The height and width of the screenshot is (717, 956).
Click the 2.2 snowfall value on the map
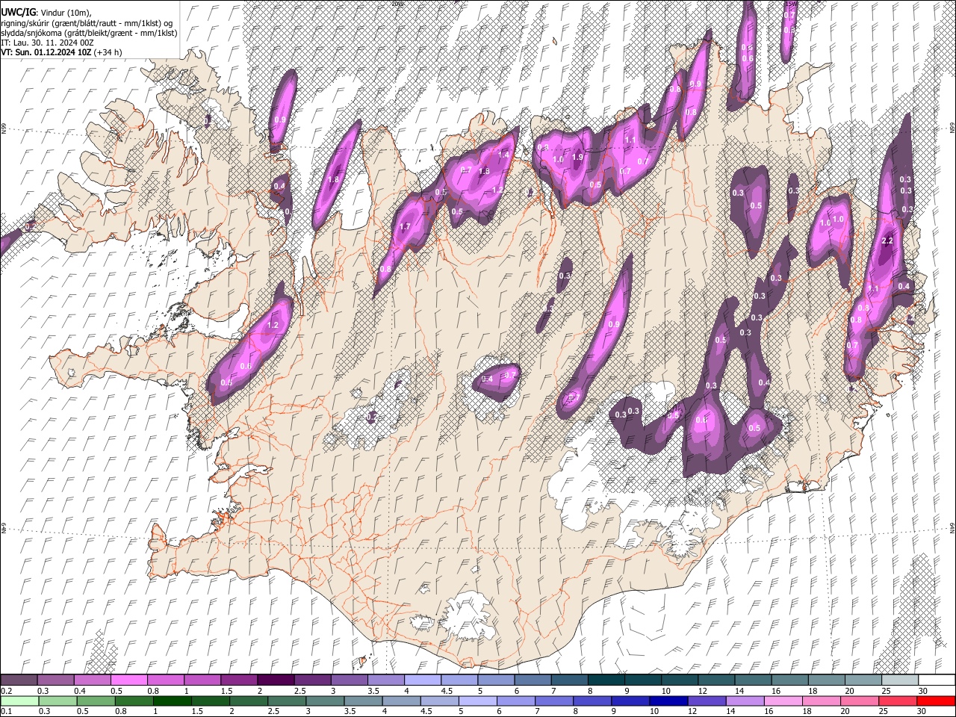tap(888, 241)
